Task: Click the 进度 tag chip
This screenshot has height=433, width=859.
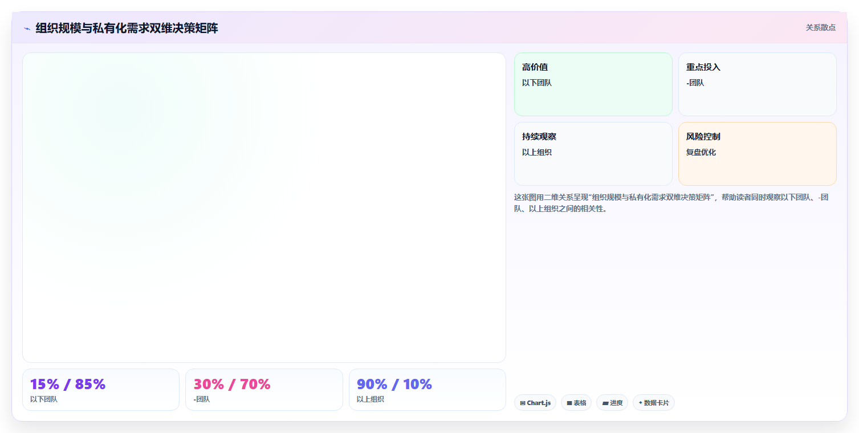Action: 612,403
